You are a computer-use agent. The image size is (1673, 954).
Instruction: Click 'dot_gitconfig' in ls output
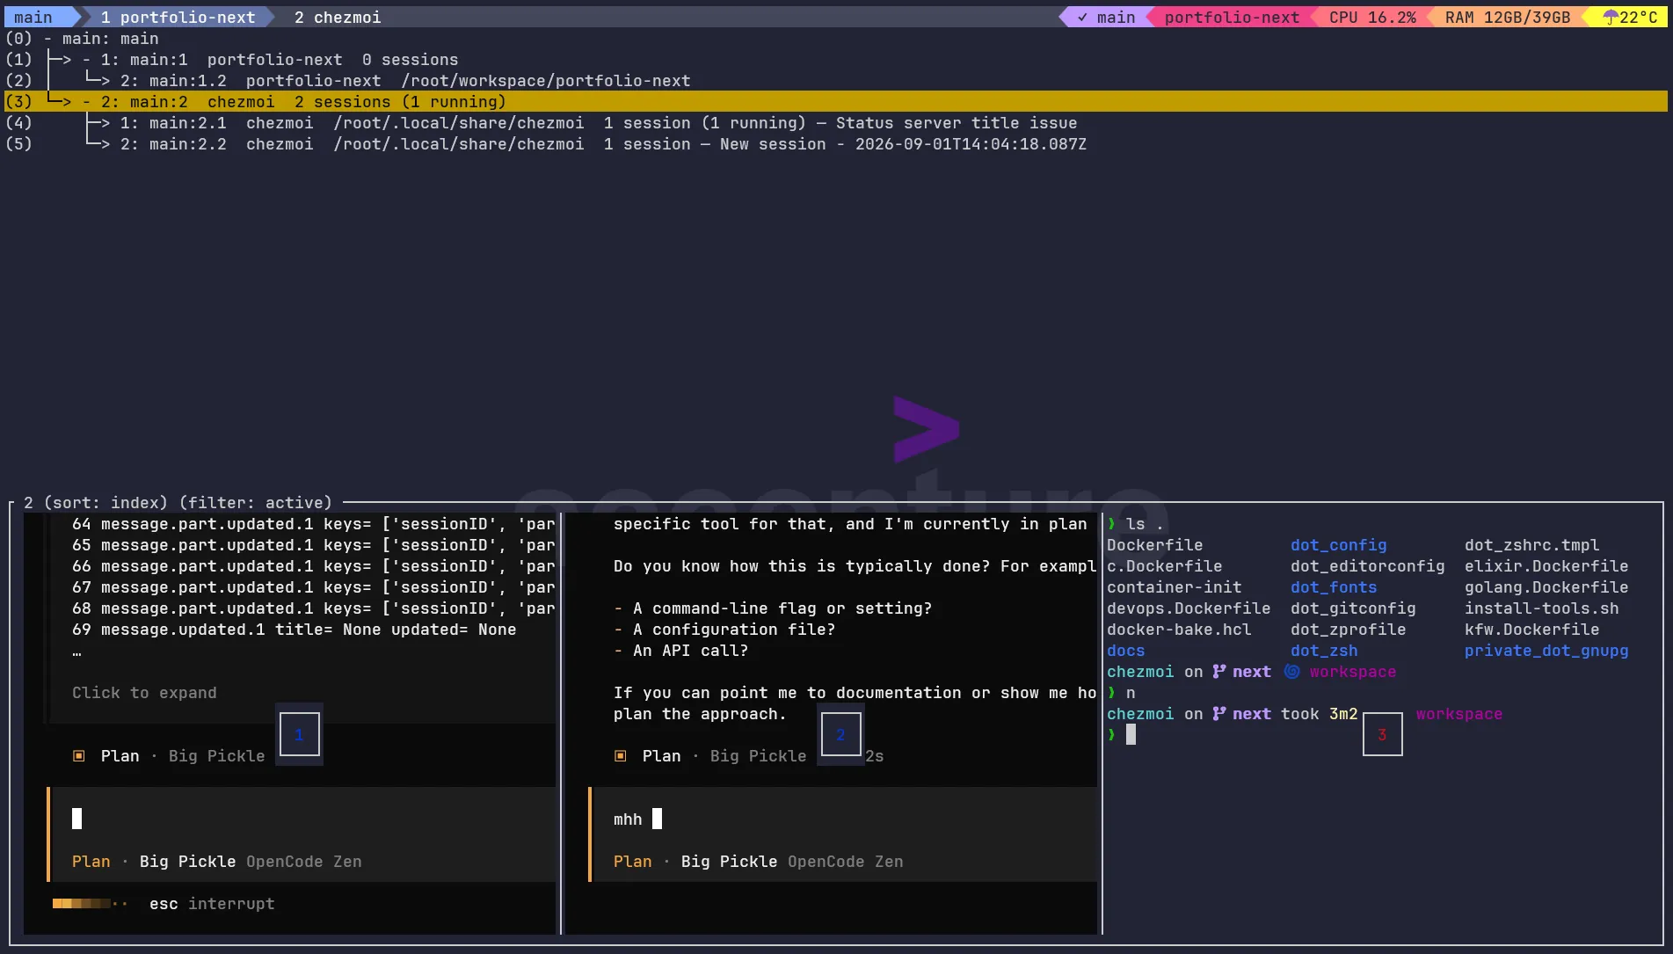(1353, 608)
